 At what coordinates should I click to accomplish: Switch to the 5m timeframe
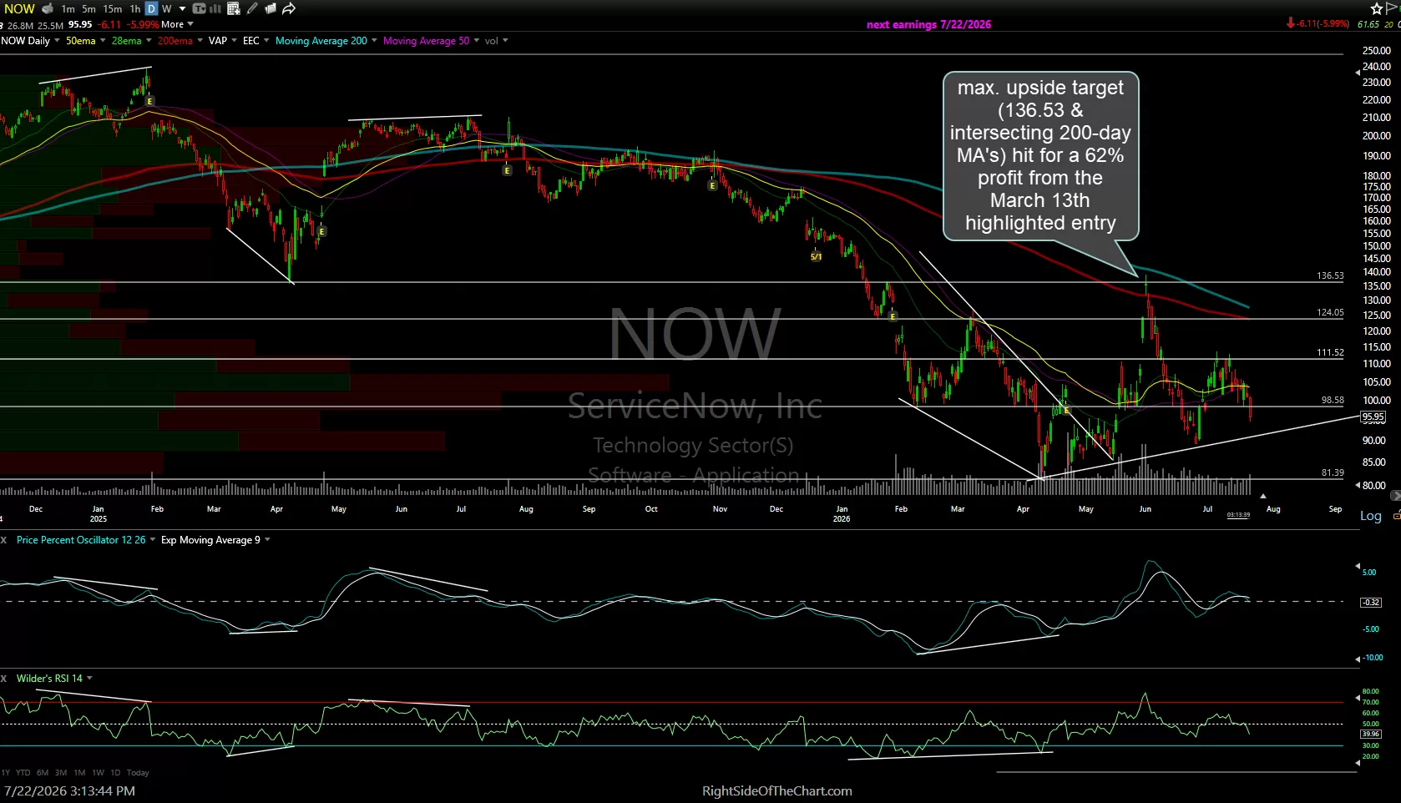point(89,9)
